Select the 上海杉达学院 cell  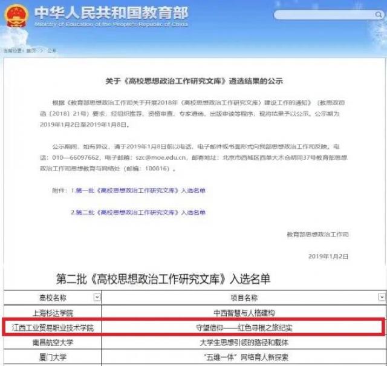52,313
